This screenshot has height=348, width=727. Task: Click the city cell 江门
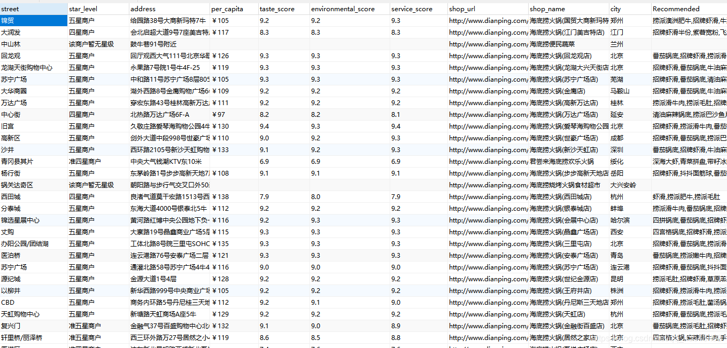click(x=630, y=32)
